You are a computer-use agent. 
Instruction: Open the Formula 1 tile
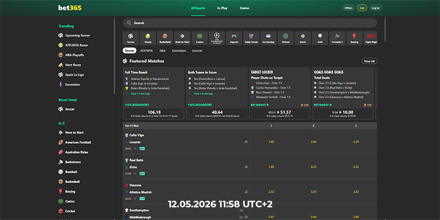pos(337,38)
